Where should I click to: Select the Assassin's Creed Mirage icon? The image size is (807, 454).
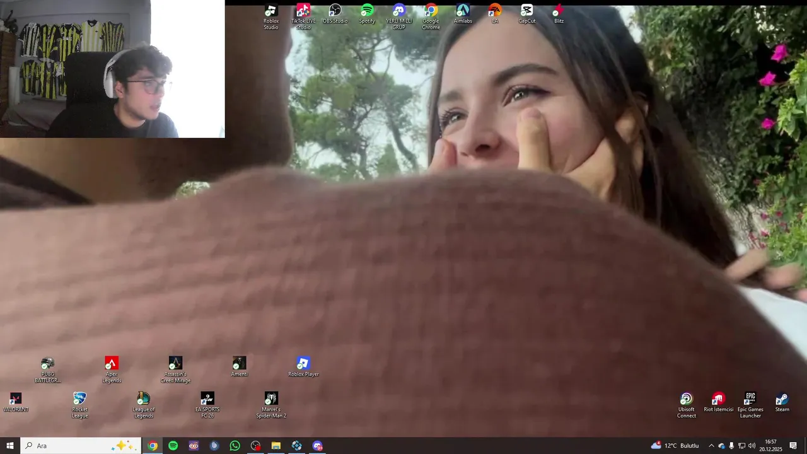point(175,370)
